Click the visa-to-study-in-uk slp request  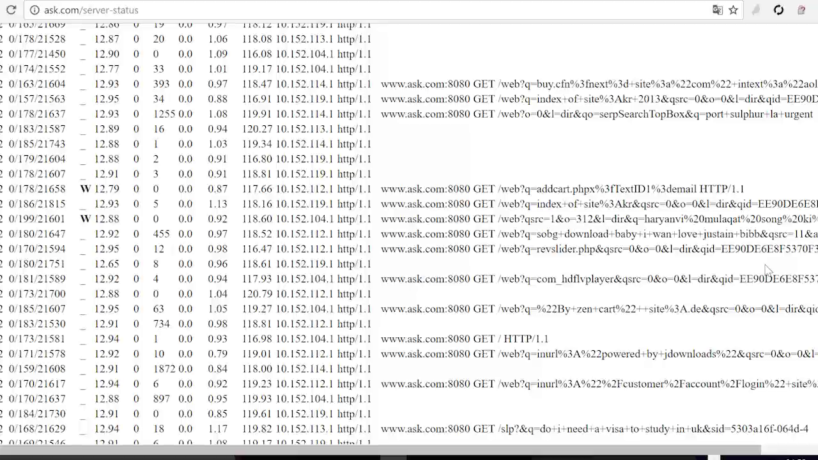coord(594,429)
